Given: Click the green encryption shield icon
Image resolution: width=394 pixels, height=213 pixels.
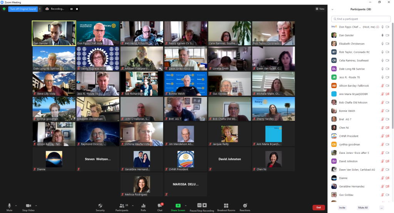Looking at the screenshot, I should 4,8.
